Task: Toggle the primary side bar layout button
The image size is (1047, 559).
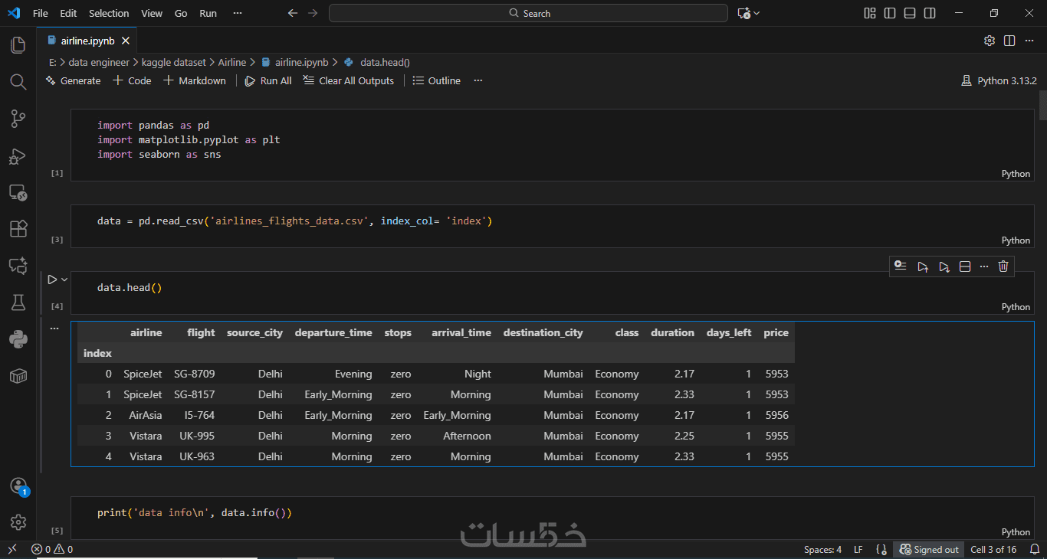Action: click(x=889, y=13)
